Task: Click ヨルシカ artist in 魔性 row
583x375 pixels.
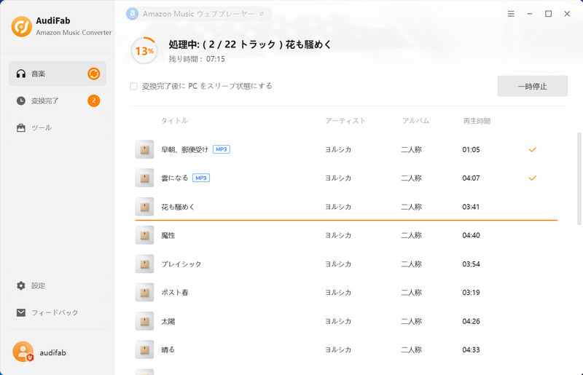Action: click(338, 235)
